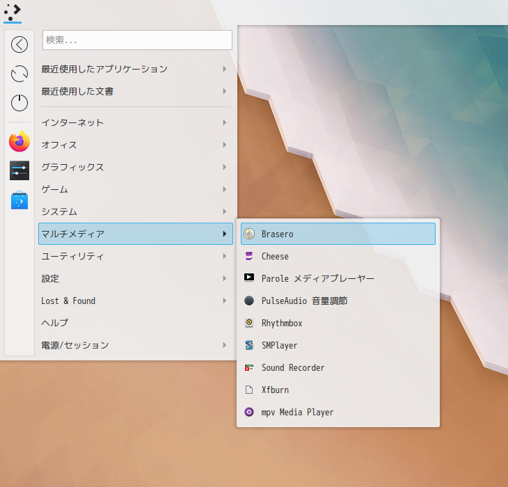The height and width of the screenshot is (487, 508).
Task: Expand arrow next to ゲーム
Action: point(225,189)
